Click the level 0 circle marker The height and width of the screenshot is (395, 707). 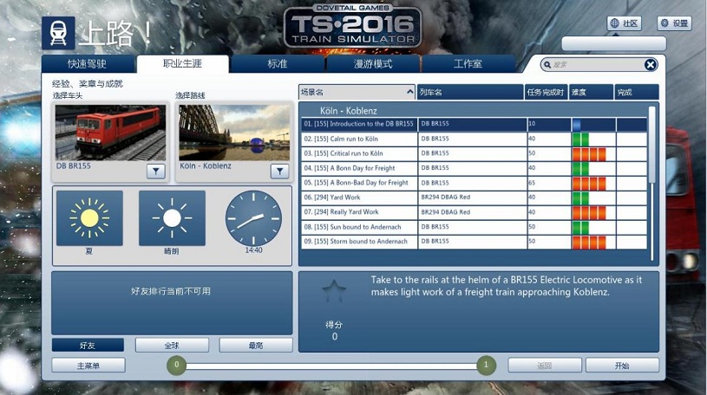pos(177,365)
